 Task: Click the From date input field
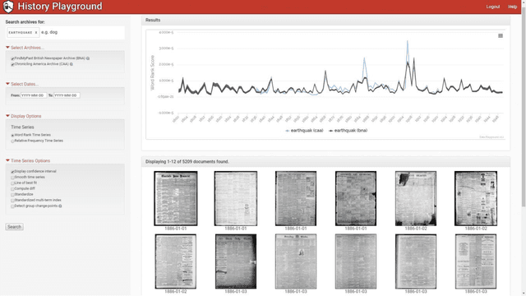pyautogui.click(x=34, y=95)
